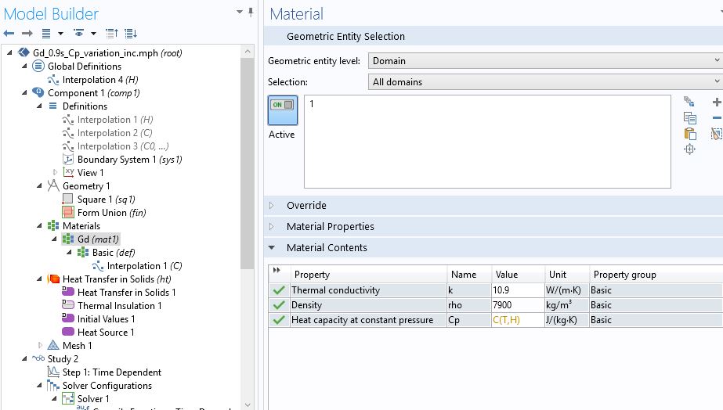Toggle the Active selection ON switch
723x410 pixels.
tap(281, 106)
